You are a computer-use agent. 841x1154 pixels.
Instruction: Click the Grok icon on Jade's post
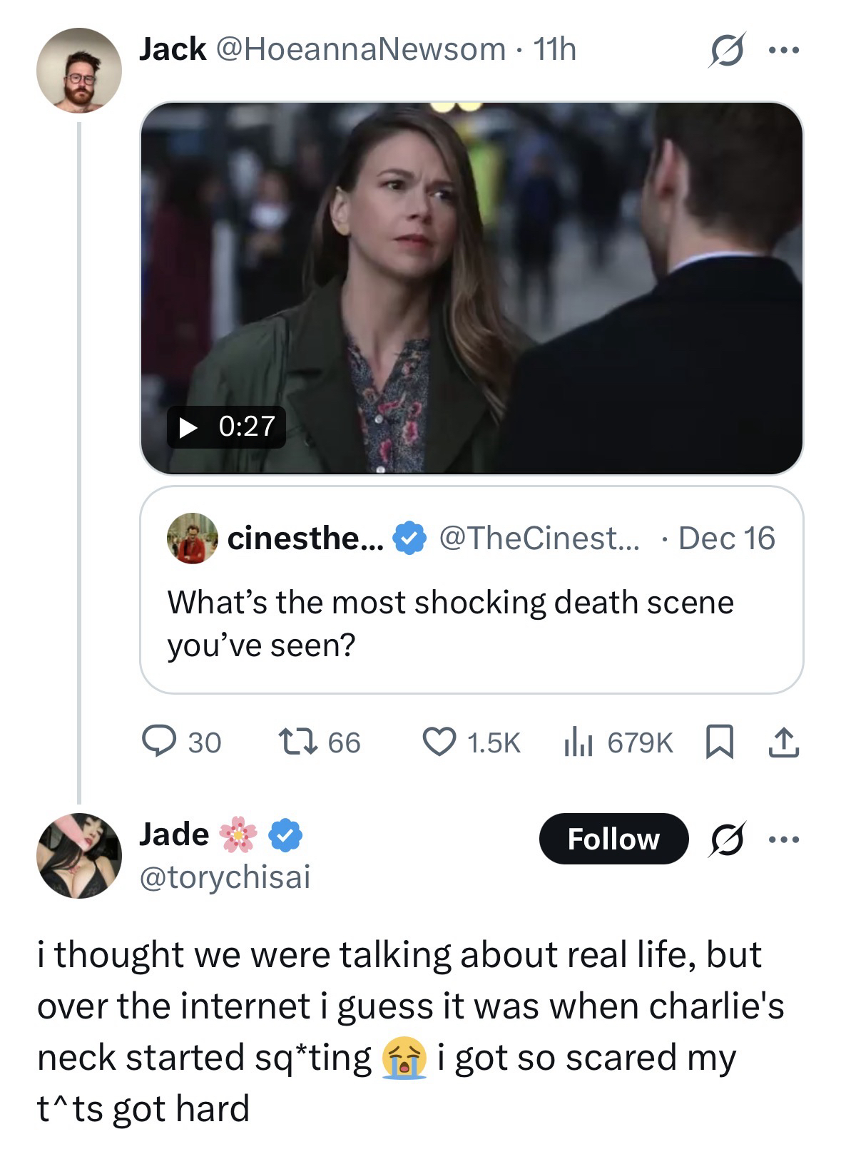point(727,839)
